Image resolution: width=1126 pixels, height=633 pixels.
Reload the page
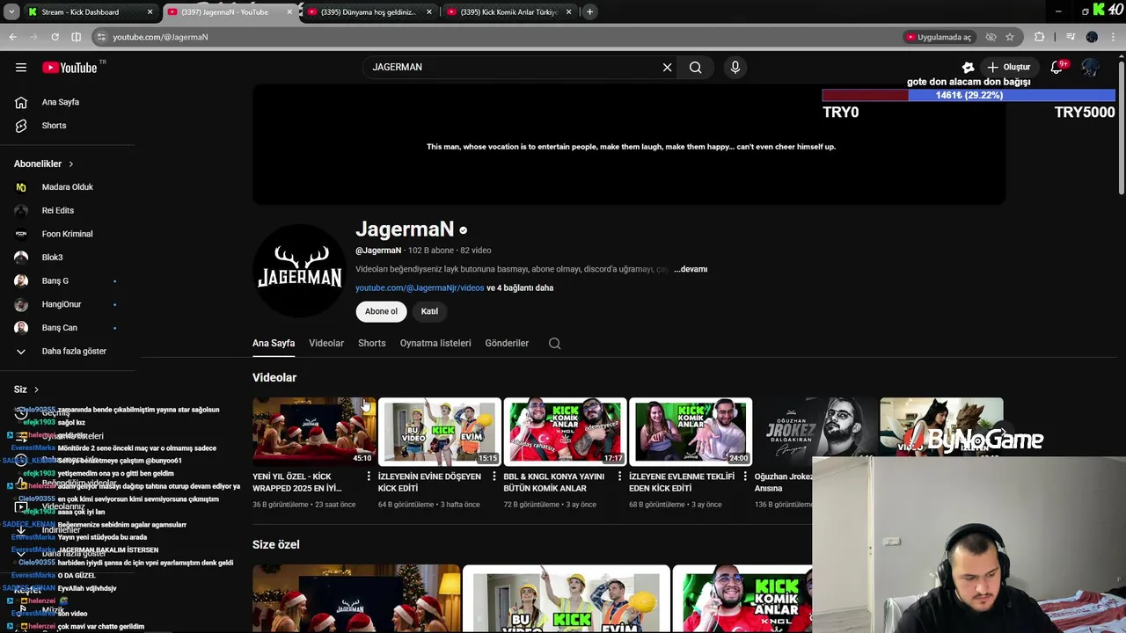tap(55, 37)
